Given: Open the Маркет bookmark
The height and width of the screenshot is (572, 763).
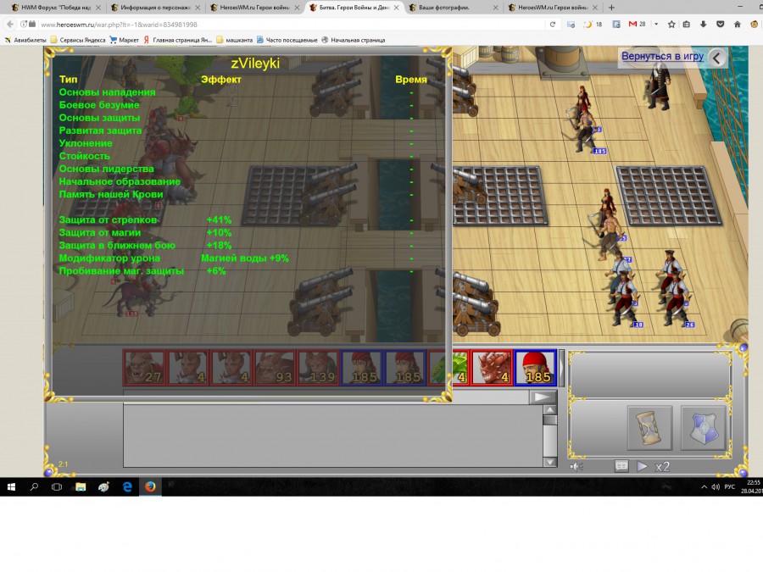Looking at the screenshot, I should pyautogui.click(x=124, y=40).
